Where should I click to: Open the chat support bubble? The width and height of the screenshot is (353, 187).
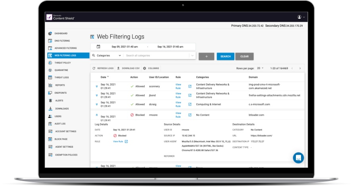298,158
